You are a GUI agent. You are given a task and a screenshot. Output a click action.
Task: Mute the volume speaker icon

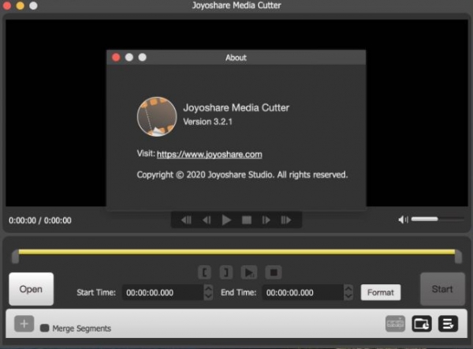pos(403,220)
